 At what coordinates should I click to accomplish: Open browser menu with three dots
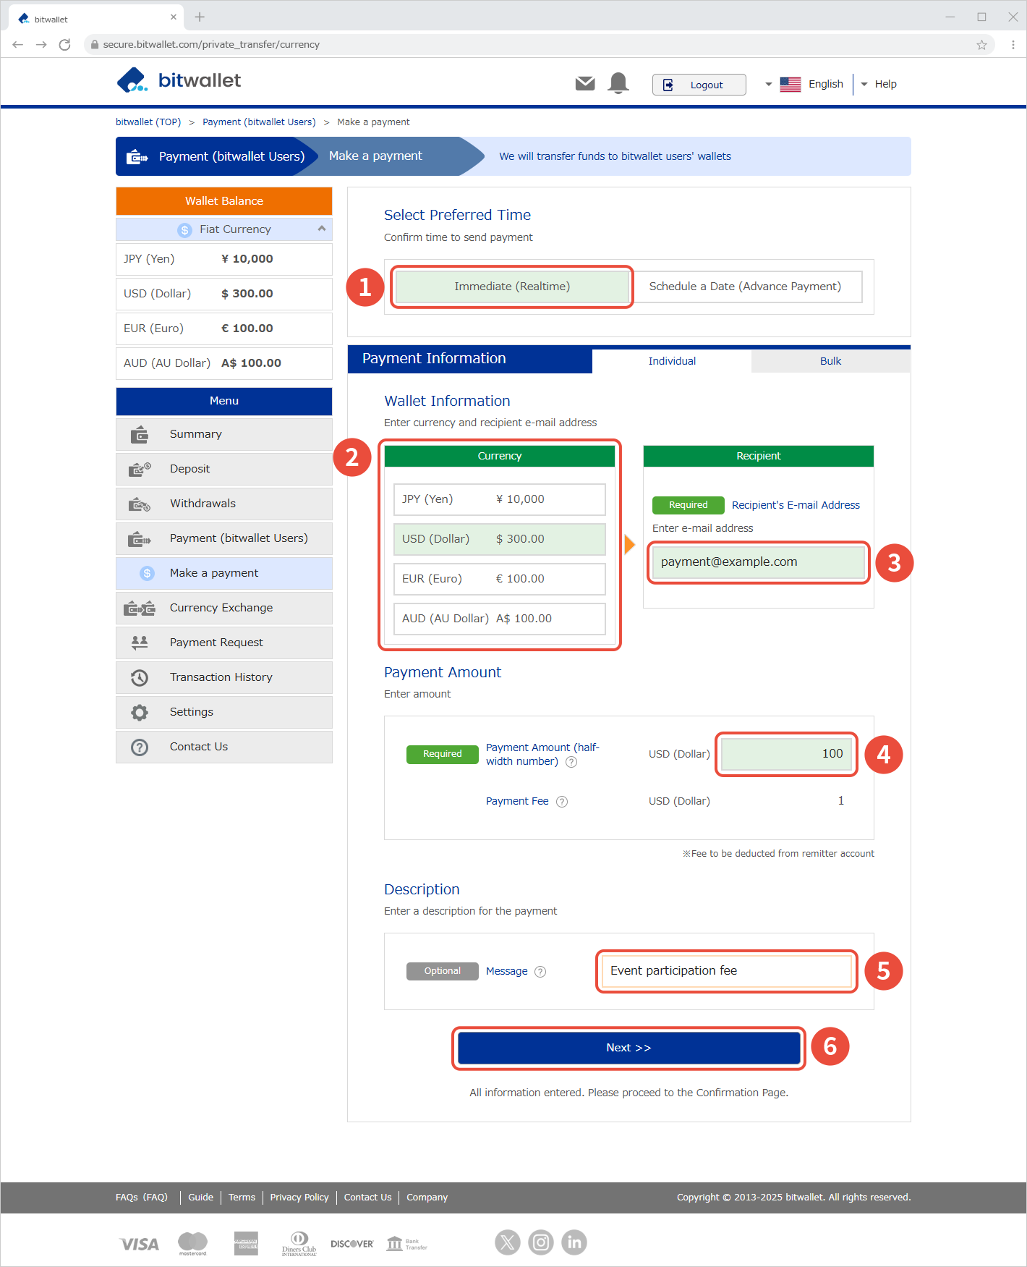pyautogui.click(x=1013, y=45)
